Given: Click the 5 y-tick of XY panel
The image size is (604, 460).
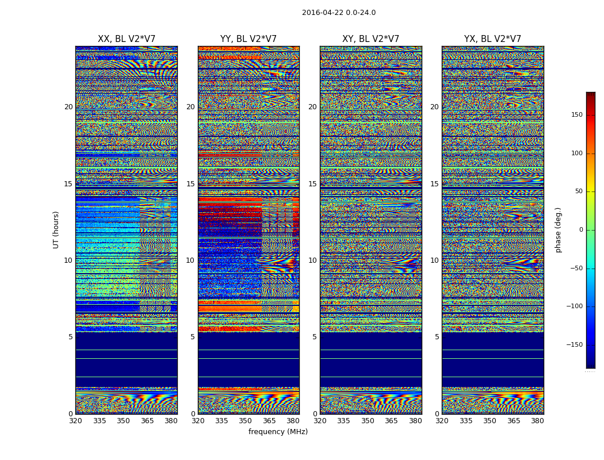Looking at the screenshot, I should (315, 337).
